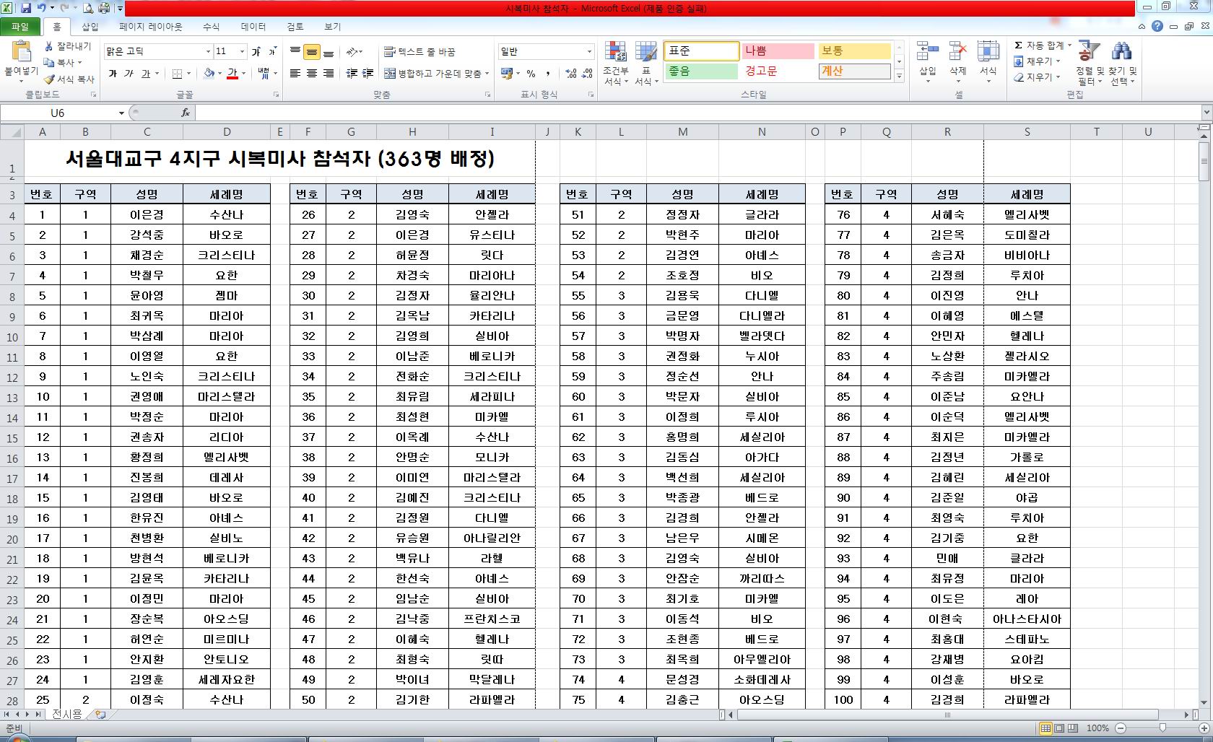Viewport: 1213px width, 742px height.
Task: Open the Fill (채우기) dropdown
Action: (1037, 61)
